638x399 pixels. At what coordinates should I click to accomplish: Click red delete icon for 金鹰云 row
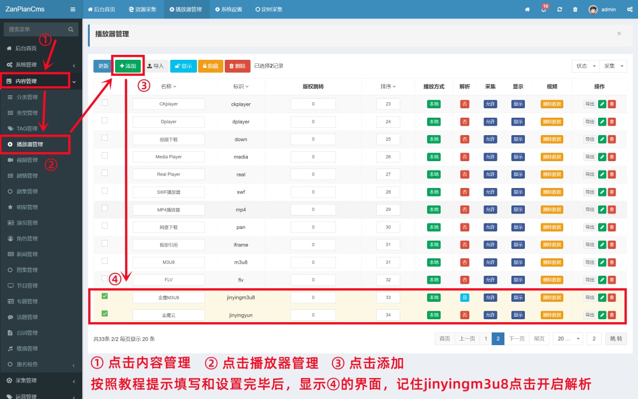612,315
